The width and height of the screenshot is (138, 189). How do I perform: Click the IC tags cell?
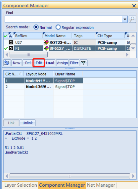pyautogui.click(x=84, y=42)
